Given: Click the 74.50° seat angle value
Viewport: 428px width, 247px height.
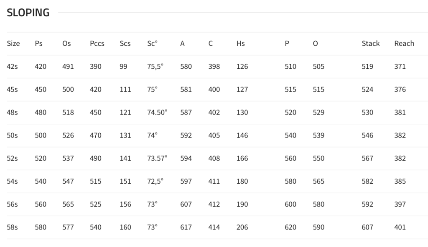Looking at the screenshot, I should [x=157, y=112].
